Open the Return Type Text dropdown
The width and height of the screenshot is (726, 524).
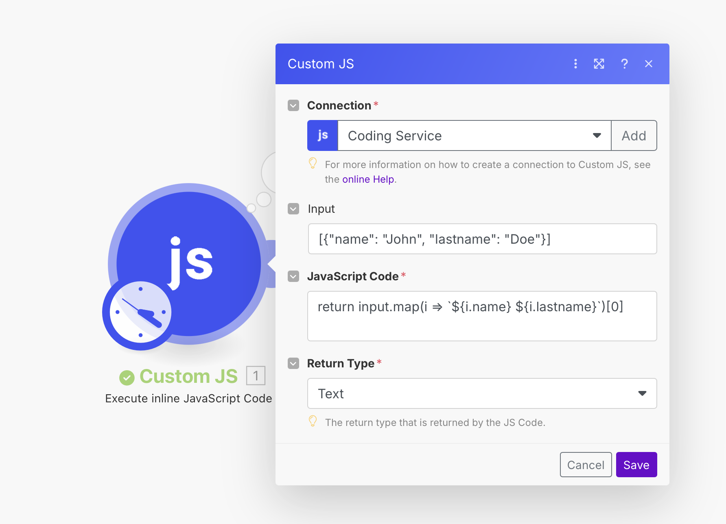tap(482, 393)
